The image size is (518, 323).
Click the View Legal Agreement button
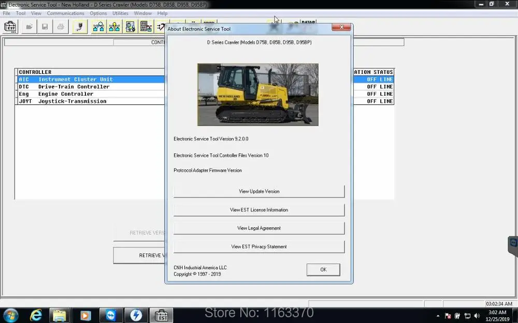coord(259,228)
